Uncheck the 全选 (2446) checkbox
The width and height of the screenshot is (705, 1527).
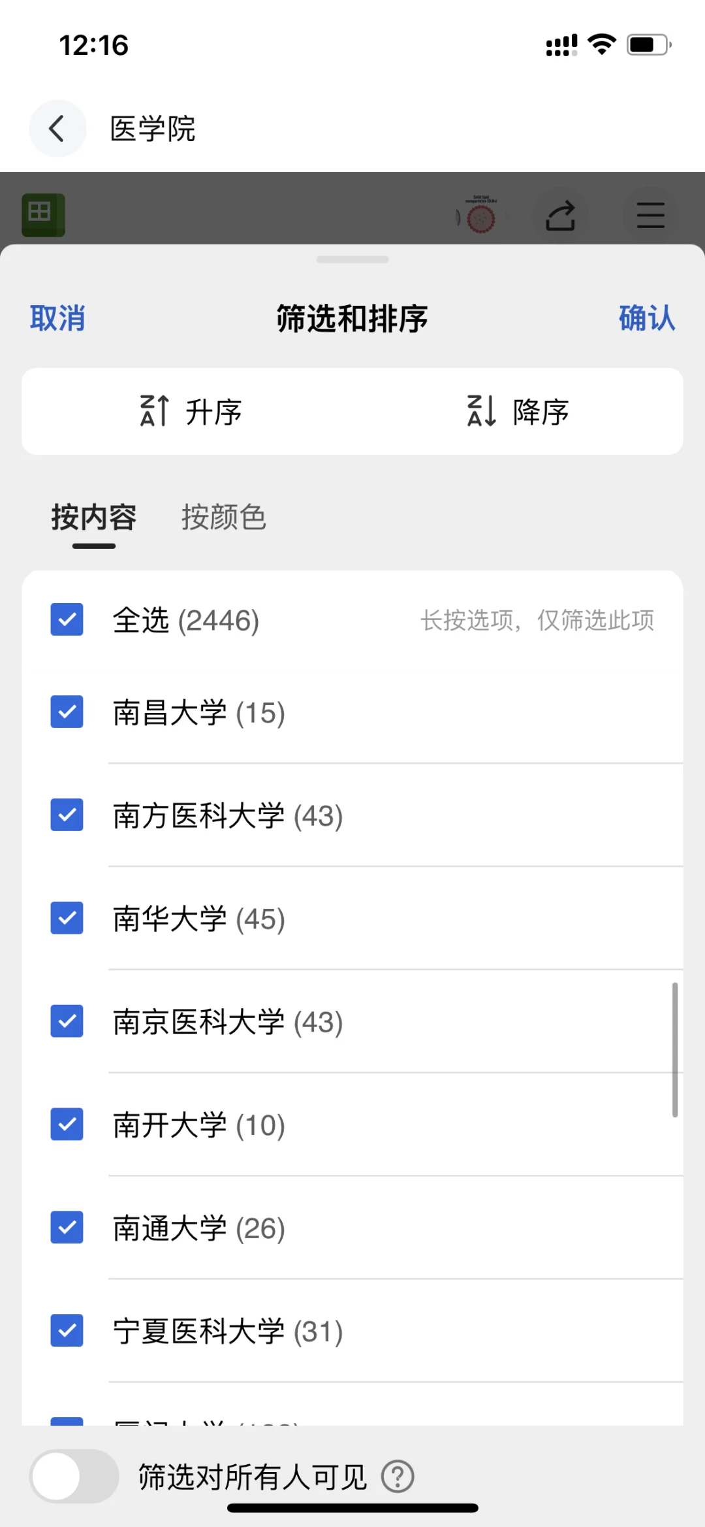pyautogui.click(x=67, y=619)
